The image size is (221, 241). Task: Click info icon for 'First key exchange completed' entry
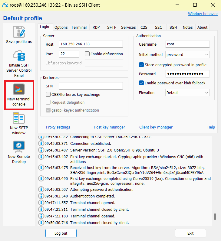(x=41, y=178)
